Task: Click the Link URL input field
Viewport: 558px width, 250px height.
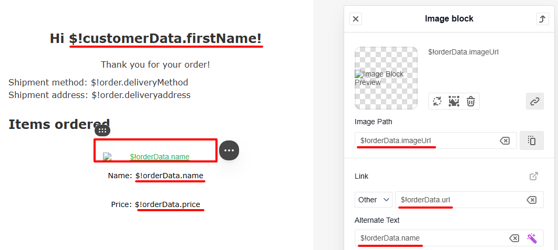Action: (469, 200)
